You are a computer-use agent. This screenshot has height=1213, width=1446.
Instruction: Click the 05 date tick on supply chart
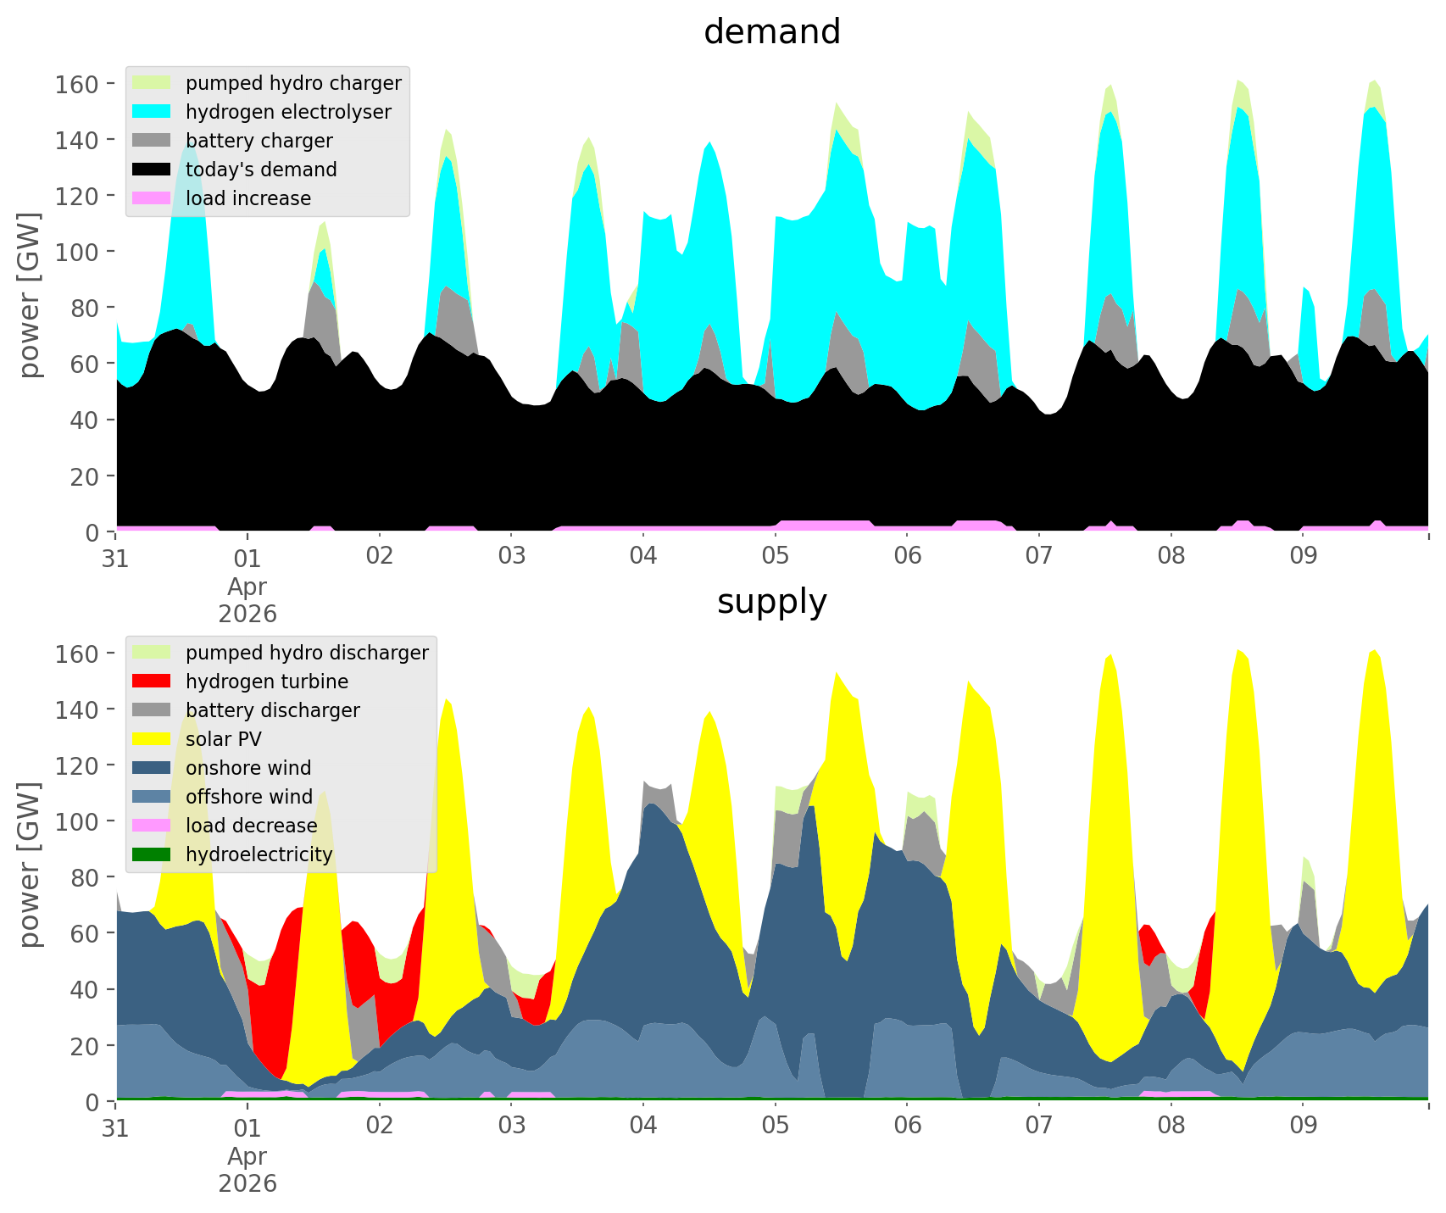775,1127
